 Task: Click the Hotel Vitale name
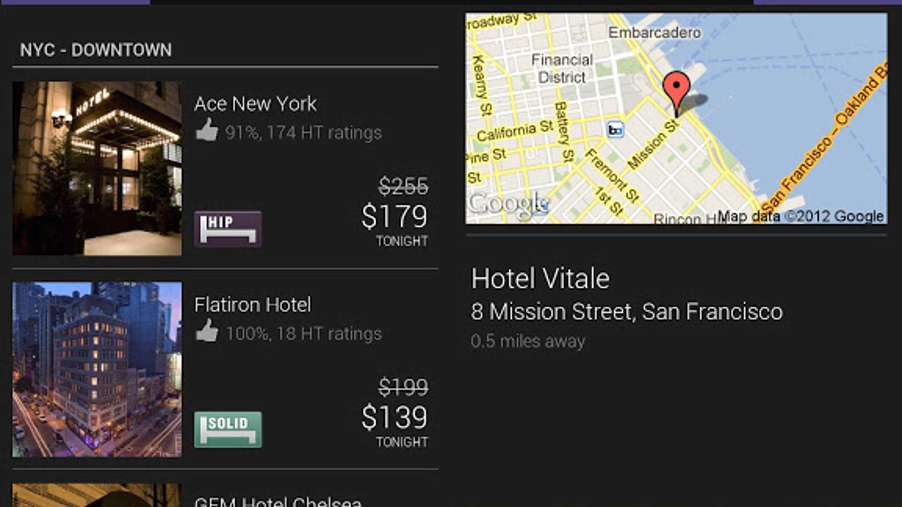pyautogui.click(x=540, y=279)
